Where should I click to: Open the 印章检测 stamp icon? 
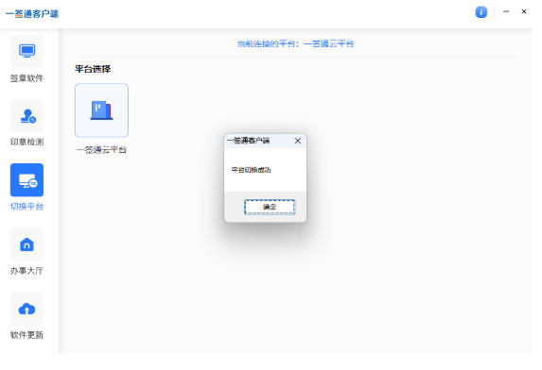point(27,116)
